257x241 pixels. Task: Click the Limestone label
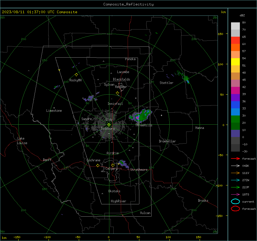coord(54,111)
